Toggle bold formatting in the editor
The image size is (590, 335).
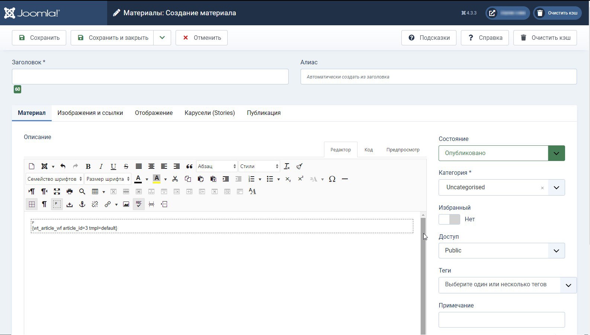88,167
